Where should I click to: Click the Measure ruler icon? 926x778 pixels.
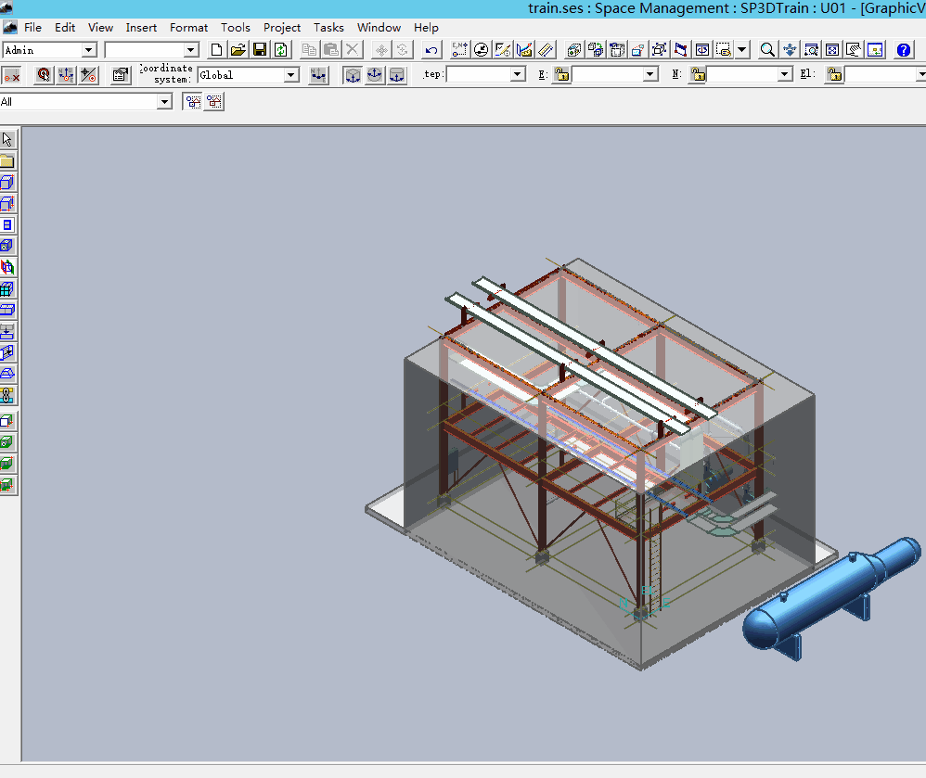click(546, 50)
